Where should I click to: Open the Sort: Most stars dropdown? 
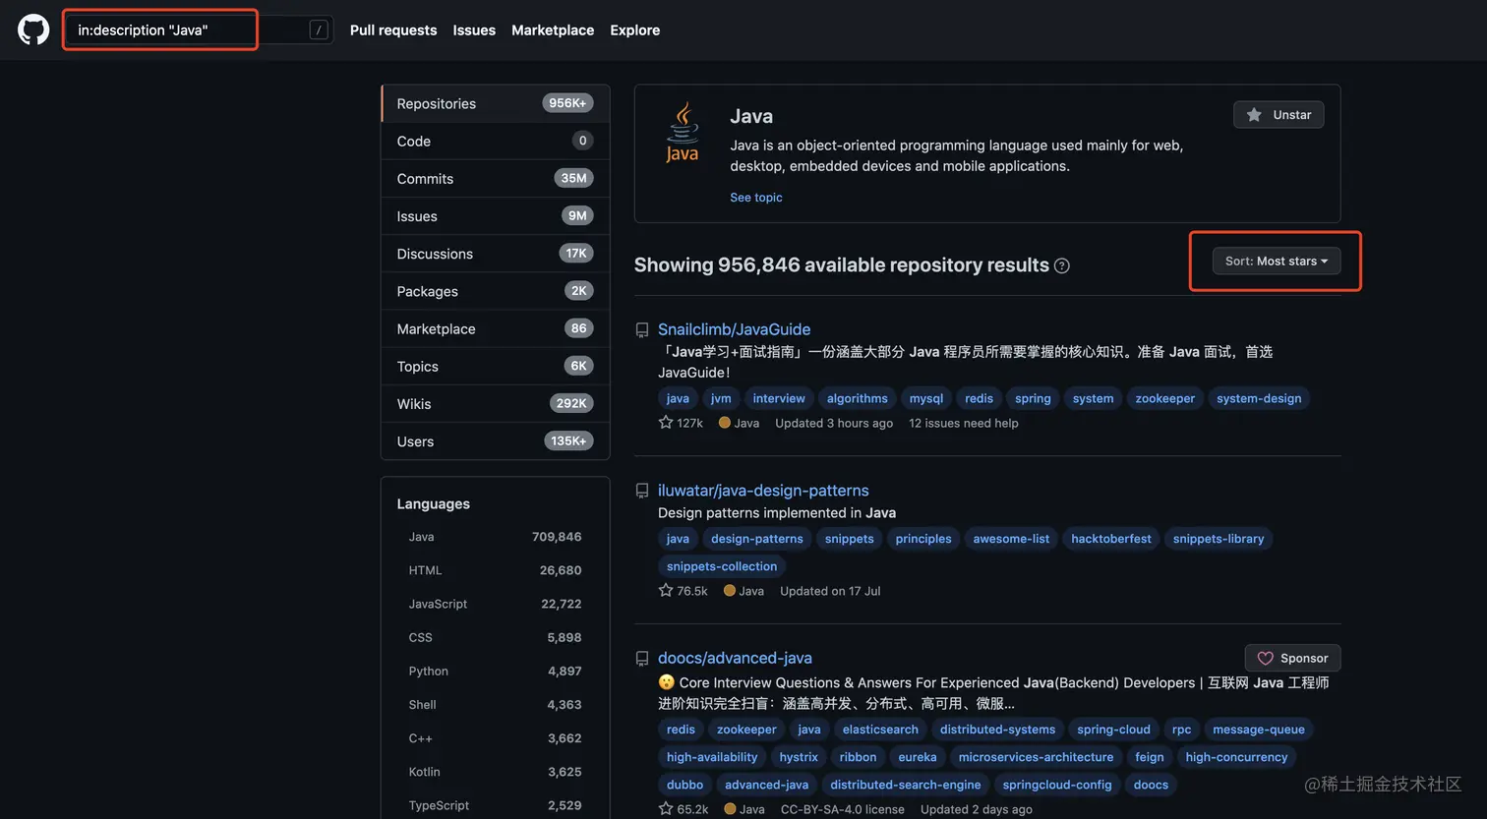[x=1276, y=261]
